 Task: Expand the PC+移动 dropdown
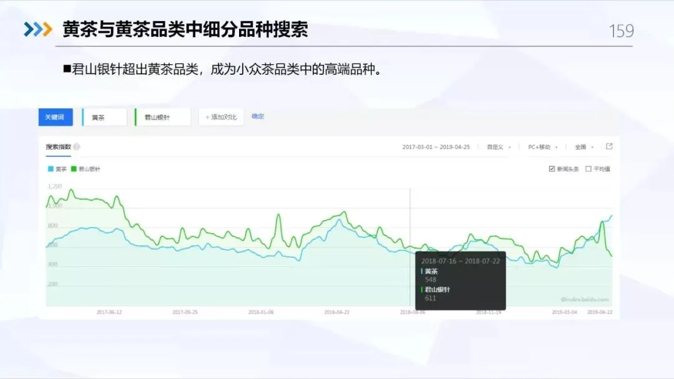click(x=542, y=146)
